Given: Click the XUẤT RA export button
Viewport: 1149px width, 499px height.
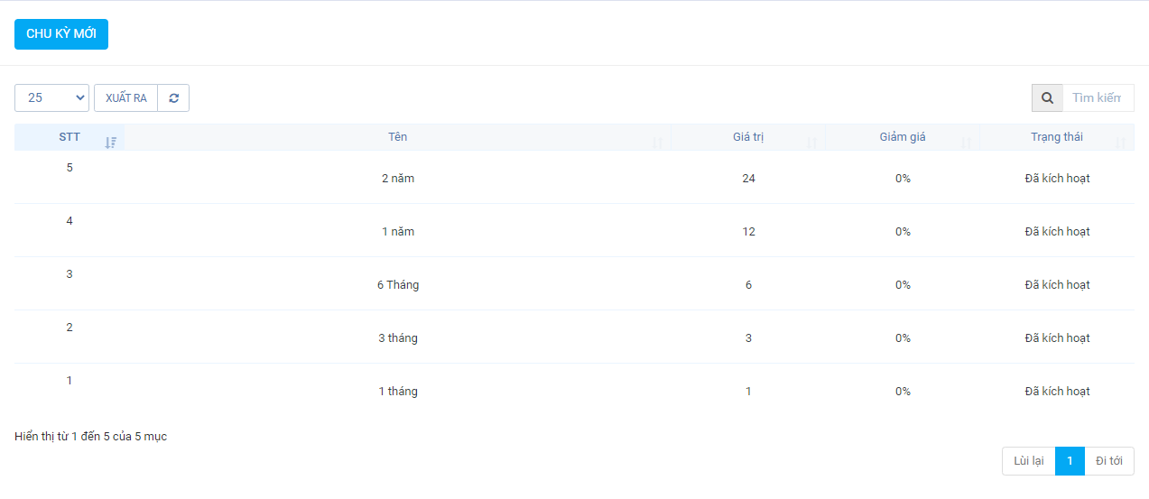Looking at the screenshot, I should tap(125, 98).
